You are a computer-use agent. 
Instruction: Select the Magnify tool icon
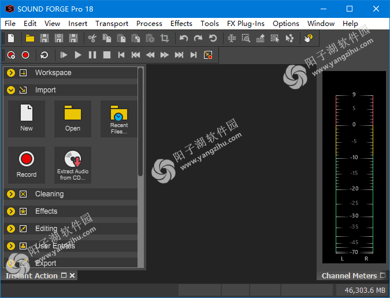(246, 38)
